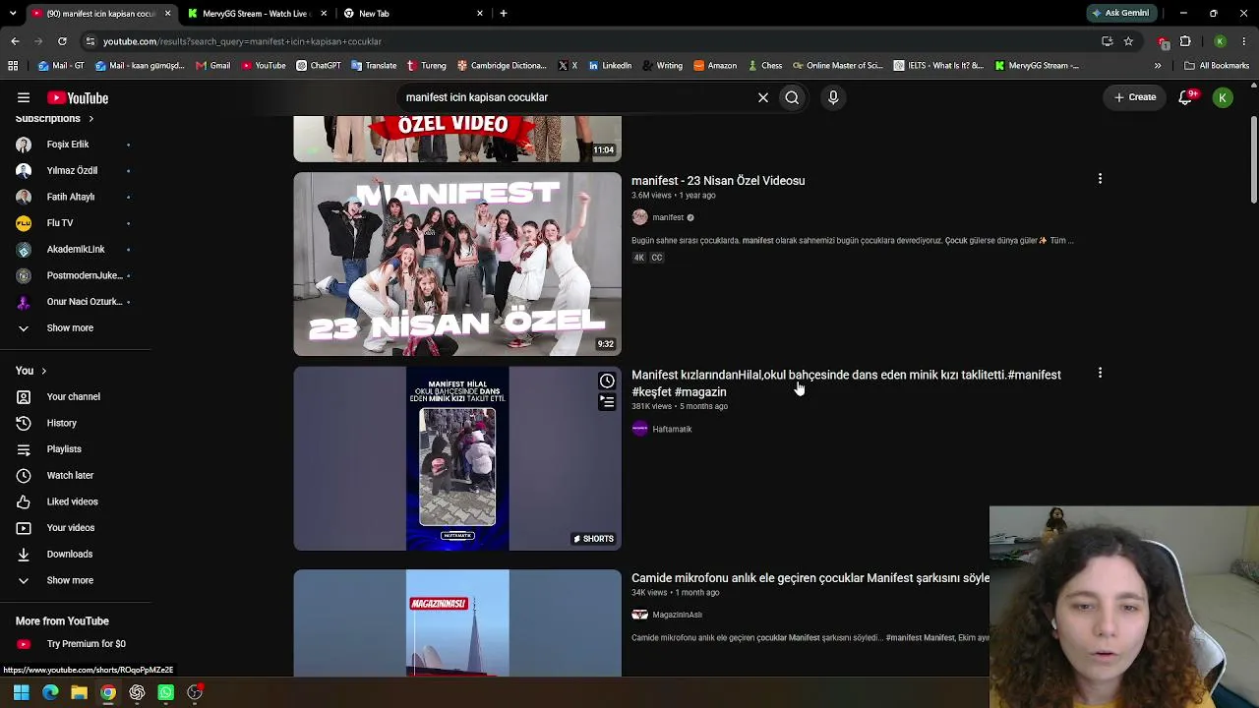The width and height of the screenshot is (1259, 708).
Task: Focus the YouTube search field
Action: [575, 97]
